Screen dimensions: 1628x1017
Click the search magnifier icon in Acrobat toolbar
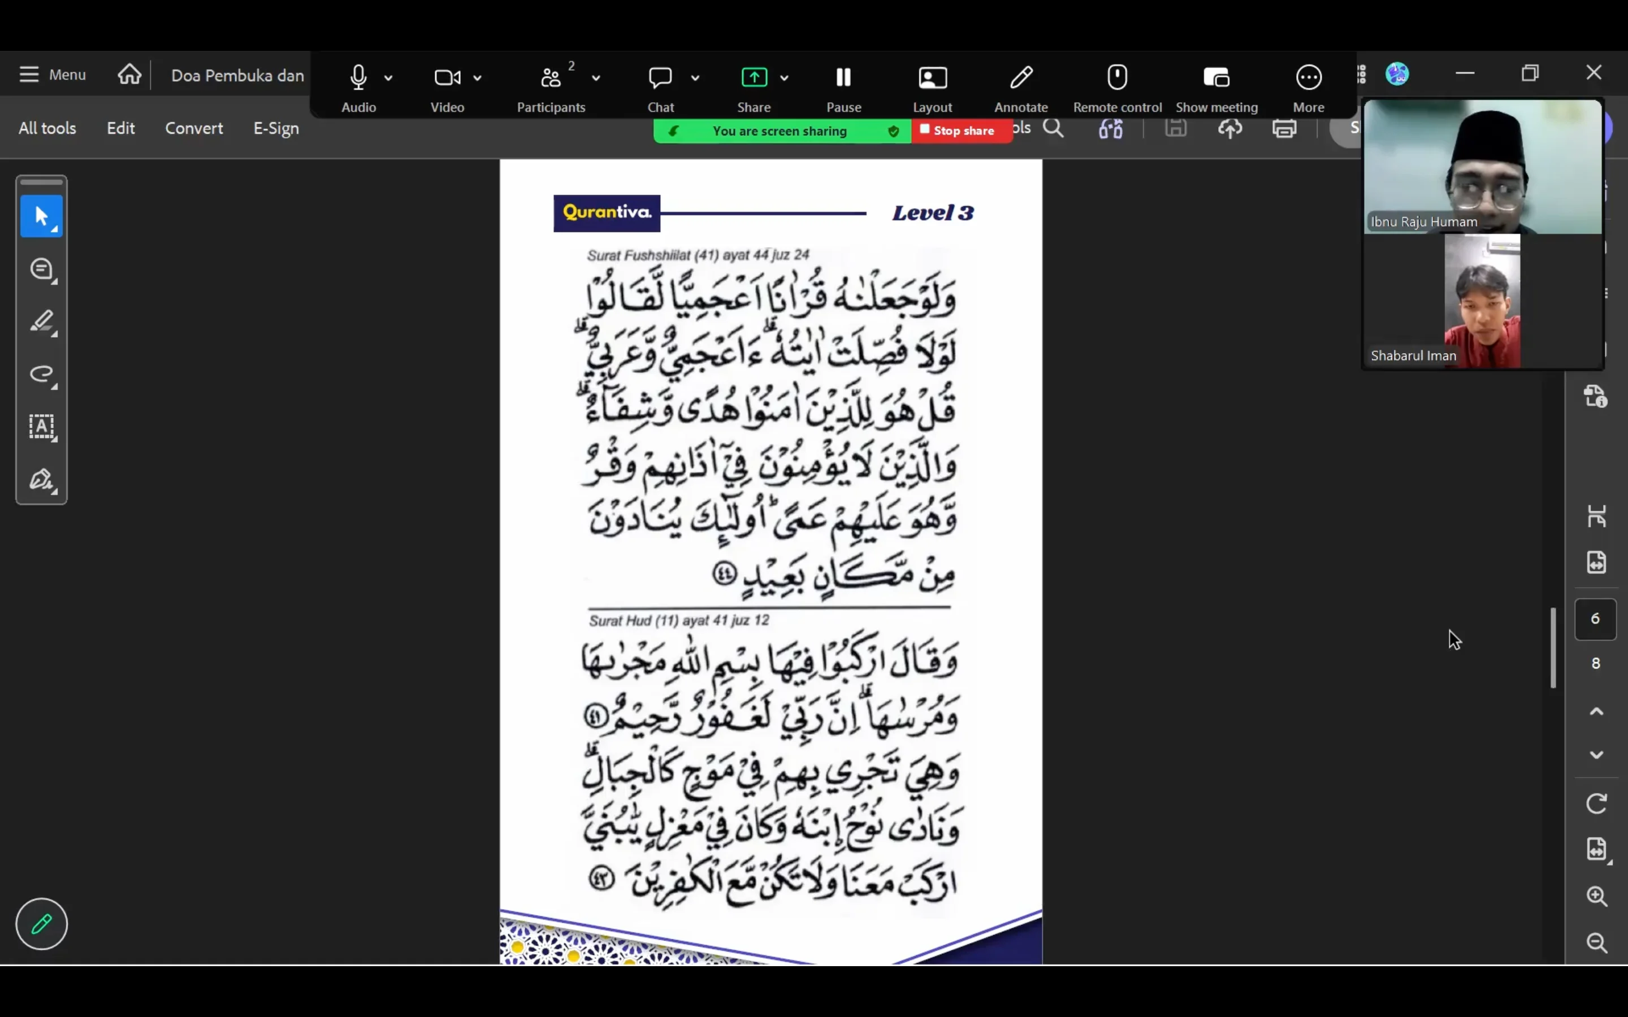[1054, 128]
